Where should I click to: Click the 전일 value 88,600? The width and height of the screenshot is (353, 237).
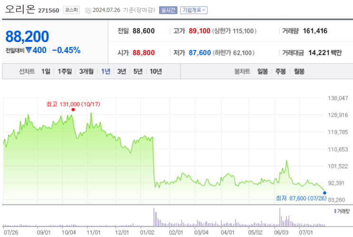[143, 31]
